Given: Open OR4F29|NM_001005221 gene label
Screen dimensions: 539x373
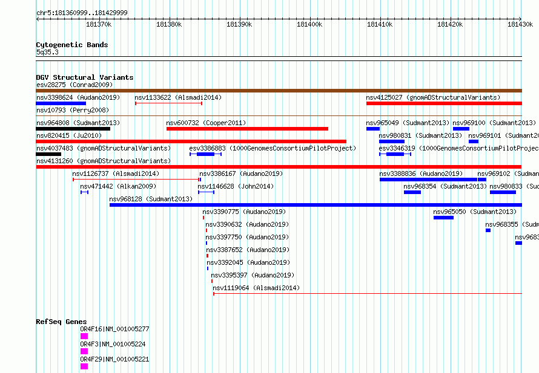Looking at the screenshot, I should click(x=114, y=359).
